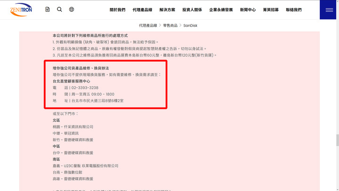The image size is (339, 191).
Task: Click rule 1 about 外觀有明顯損傷
Action: (105, 42)
